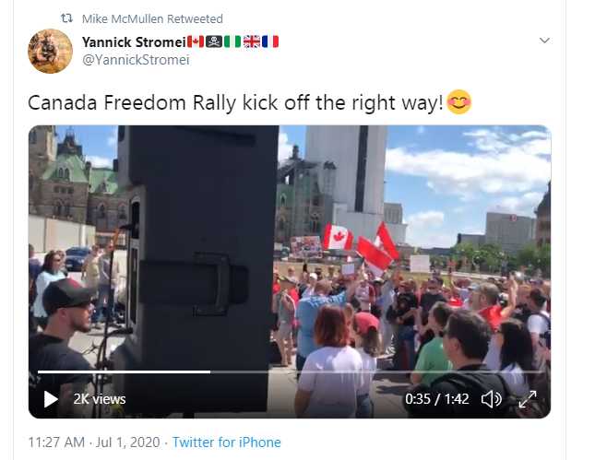Expand the video to fullscreen

(x=528, y=399)
